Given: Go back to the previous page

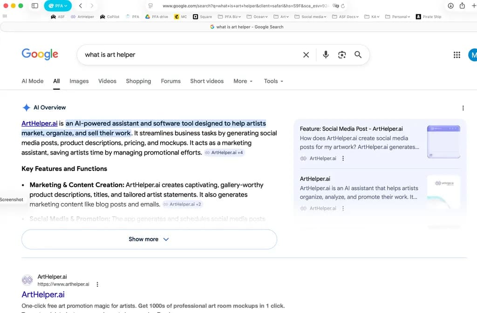Looking at the screenshot, I should tap(81, 6).
